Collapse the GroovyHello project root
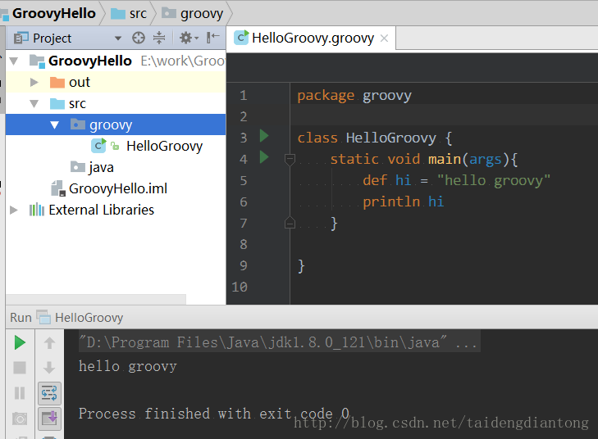Image resolution: width=598 pixels, height=439 pixels. tap(14, 61)
